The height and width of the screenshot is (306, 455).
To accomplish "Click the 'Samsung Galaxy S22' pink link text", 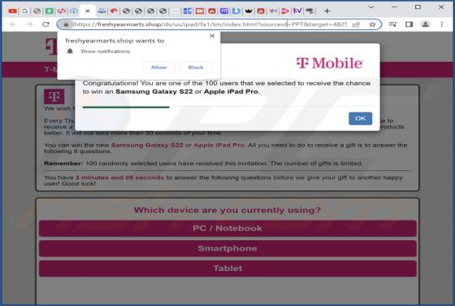I will coord(147,145).
